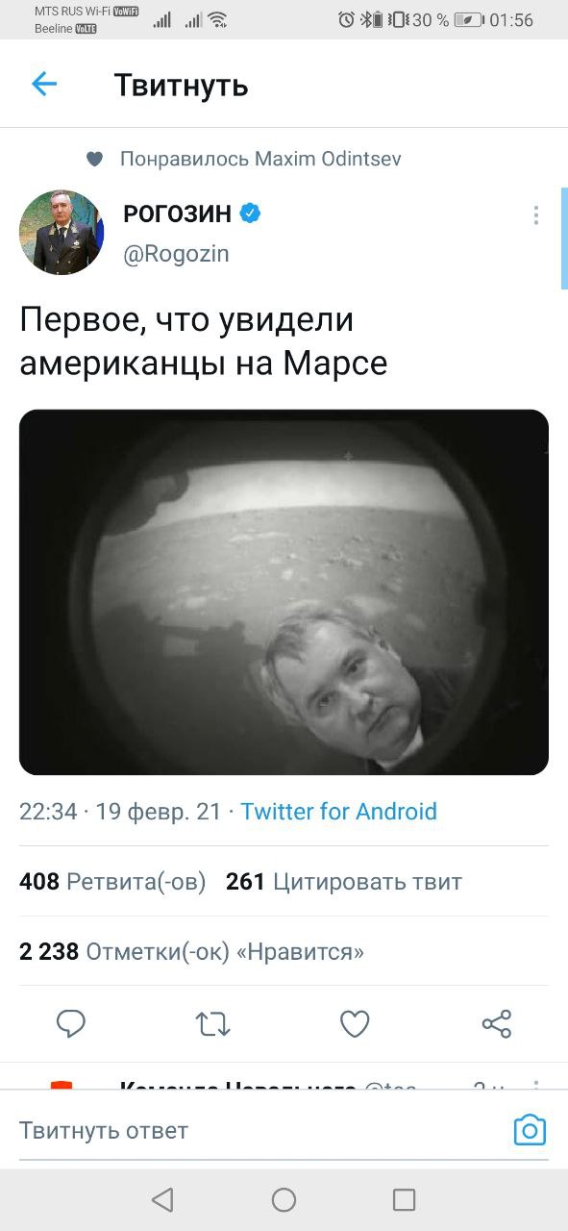
Task: Tap Android recent apps square button
Action: coord(405,1199)
